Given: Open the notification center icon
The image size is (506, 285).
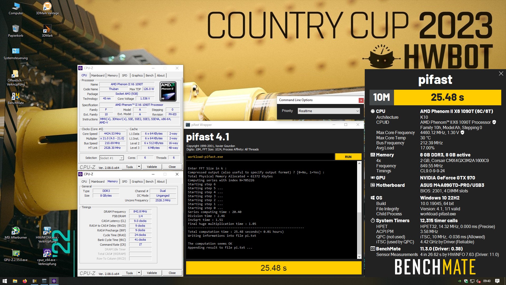Looking at the screenshot, I should coord(497,281).
